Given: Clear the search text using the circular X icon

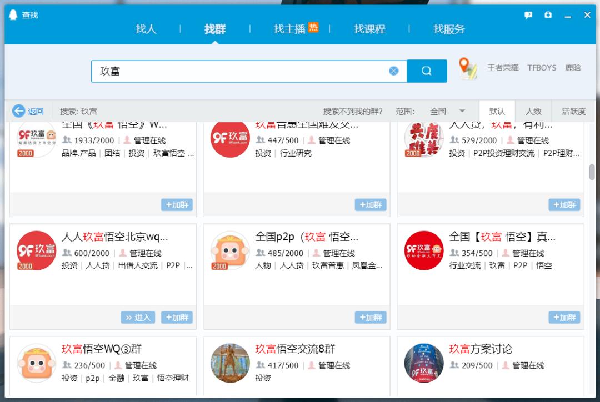Looking at the screenshot, I should tap(394, 71).
